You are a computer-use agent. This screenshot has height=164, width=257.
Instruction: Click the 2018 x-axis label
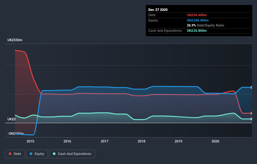141,141
